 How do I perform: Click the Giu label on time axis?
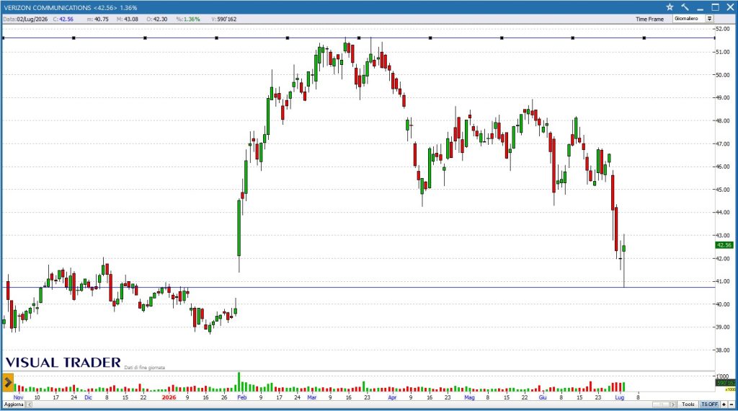543,397
